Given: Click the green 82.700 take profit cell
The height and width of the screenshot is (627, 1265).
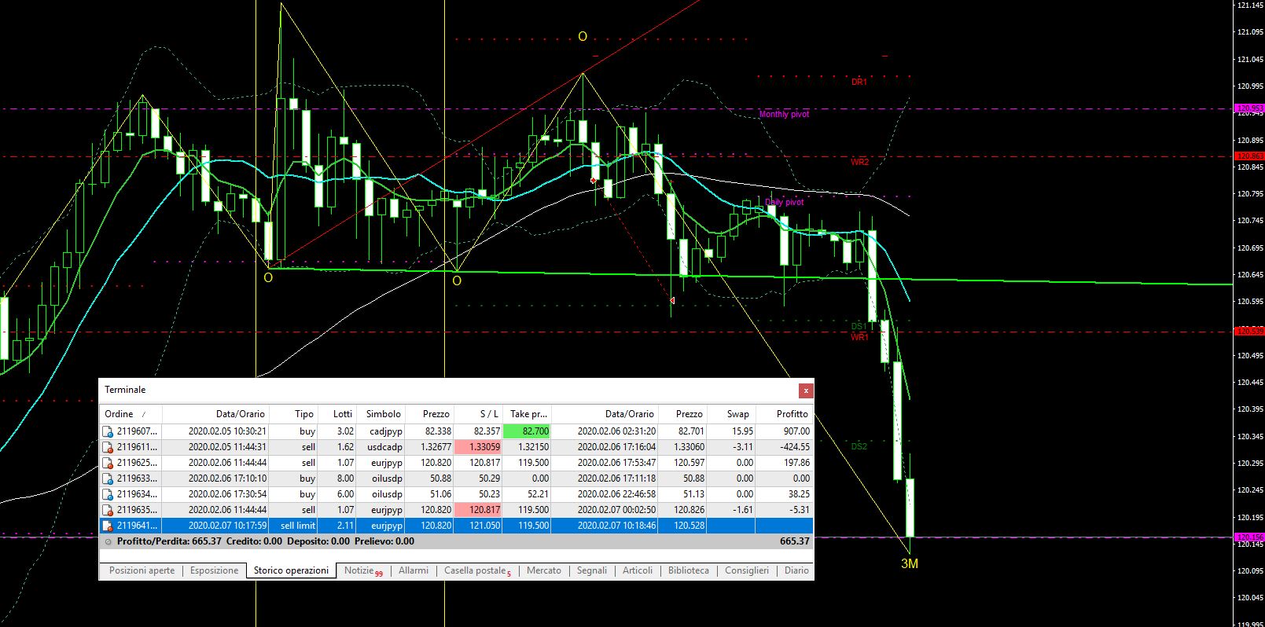Looking at the screenshot, I should click(x=527, y=431).
